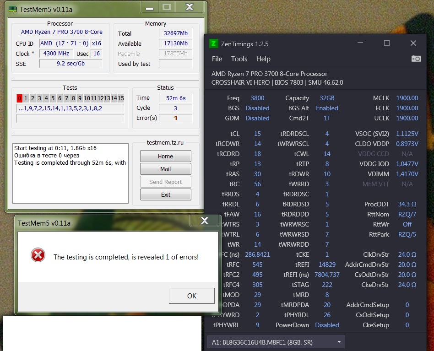Open the Help menu in ZenTimings
This screenshot has height=351, width=434.
[x=263, y=59]
